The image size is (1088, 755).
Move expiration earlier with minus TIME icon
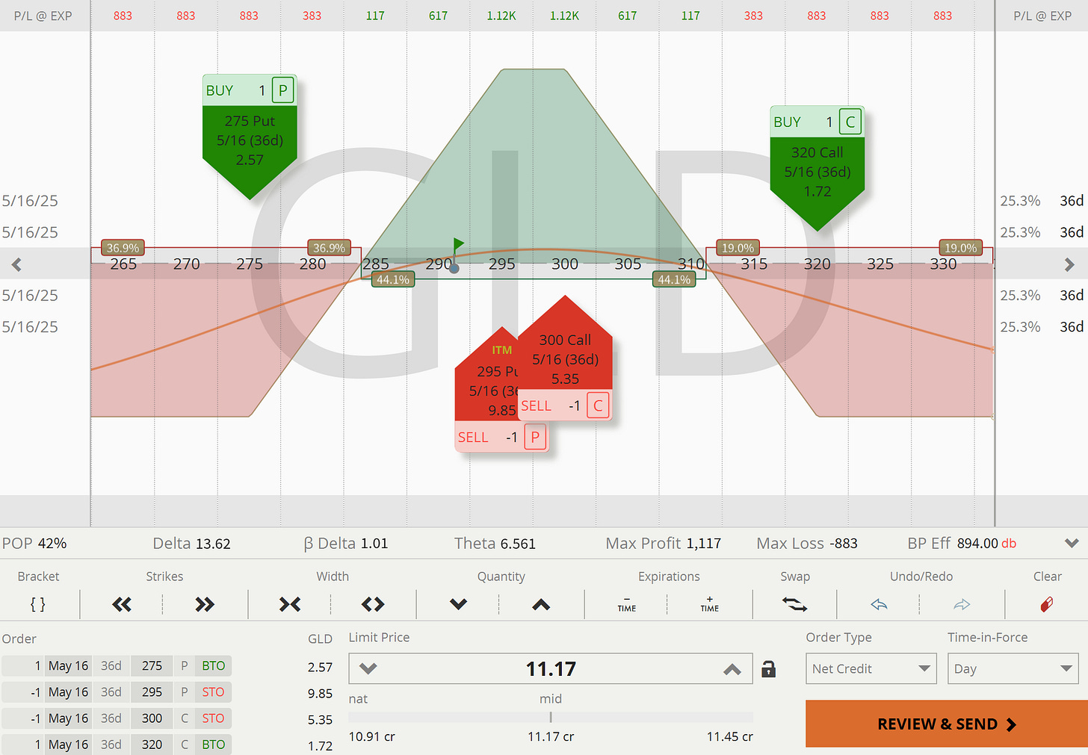pos(627,604)
